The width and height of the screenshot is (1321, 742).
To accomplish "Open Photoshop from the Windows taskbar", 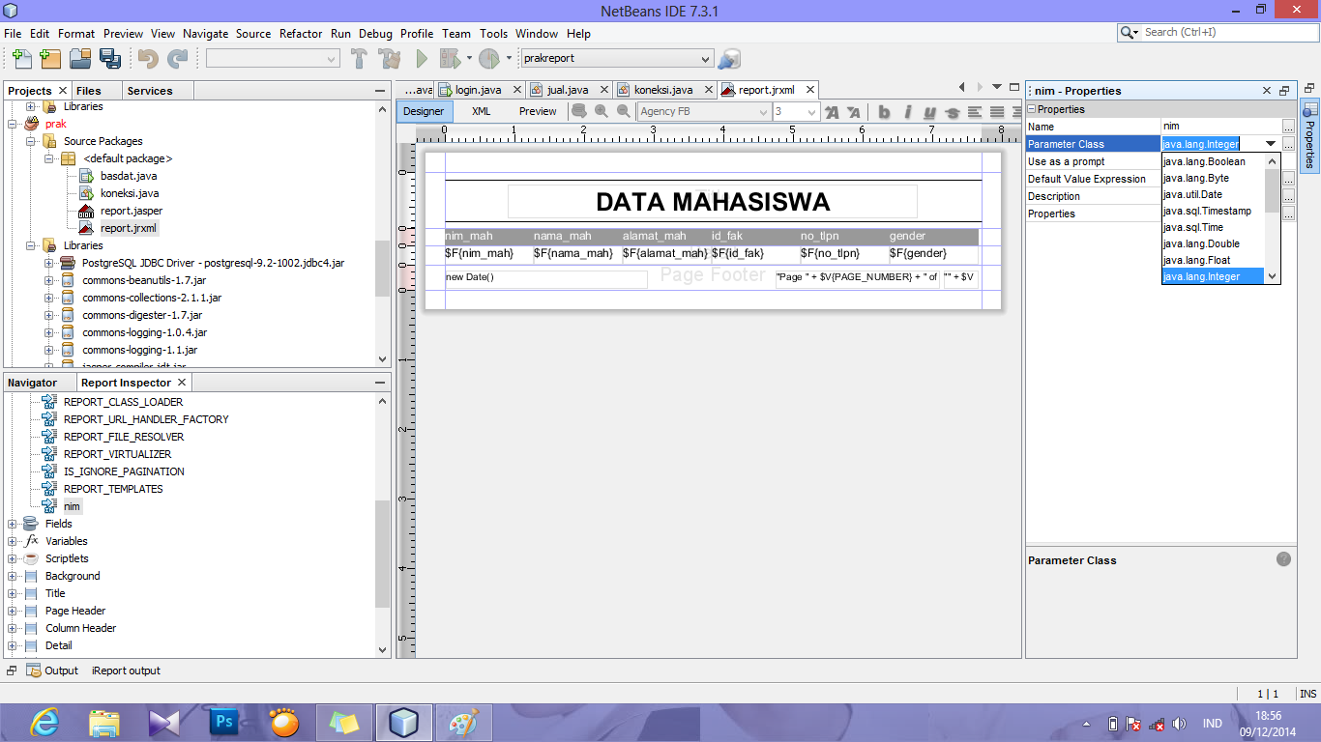I will [x=224, y=722].
